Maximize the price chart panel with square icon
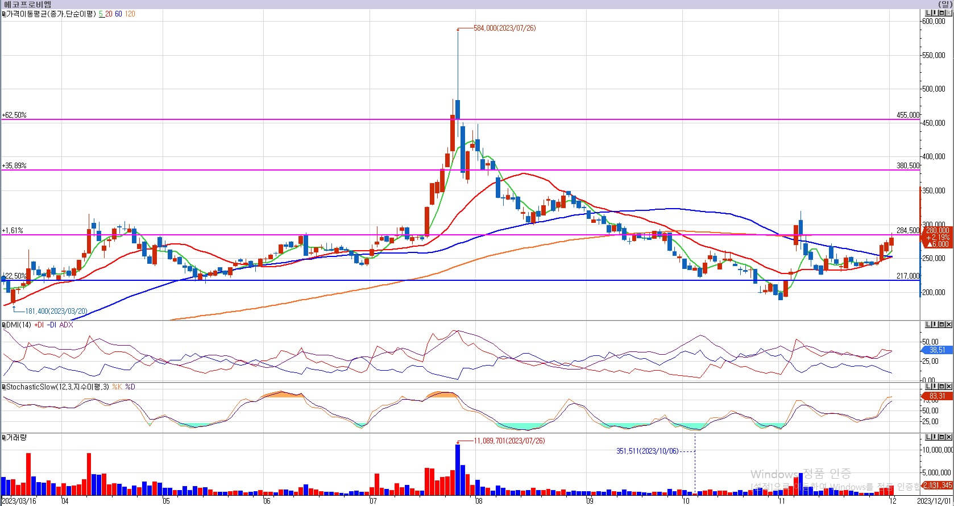 (941, 13)
